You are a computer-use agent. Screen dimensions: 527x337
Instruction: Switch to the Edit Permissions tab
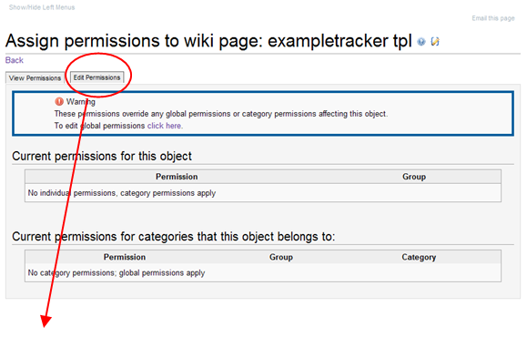96,77
